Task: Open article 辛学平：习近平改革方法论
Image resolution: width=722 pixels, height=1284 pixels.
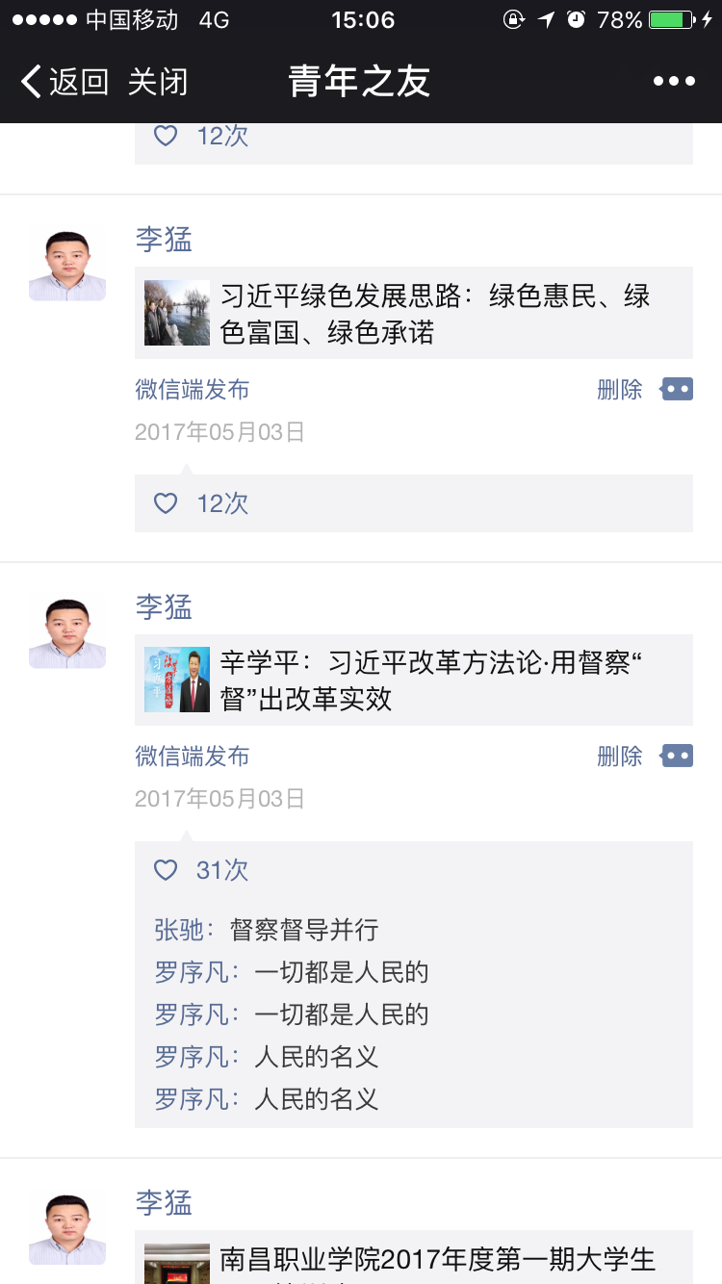Action: [431, 681]
